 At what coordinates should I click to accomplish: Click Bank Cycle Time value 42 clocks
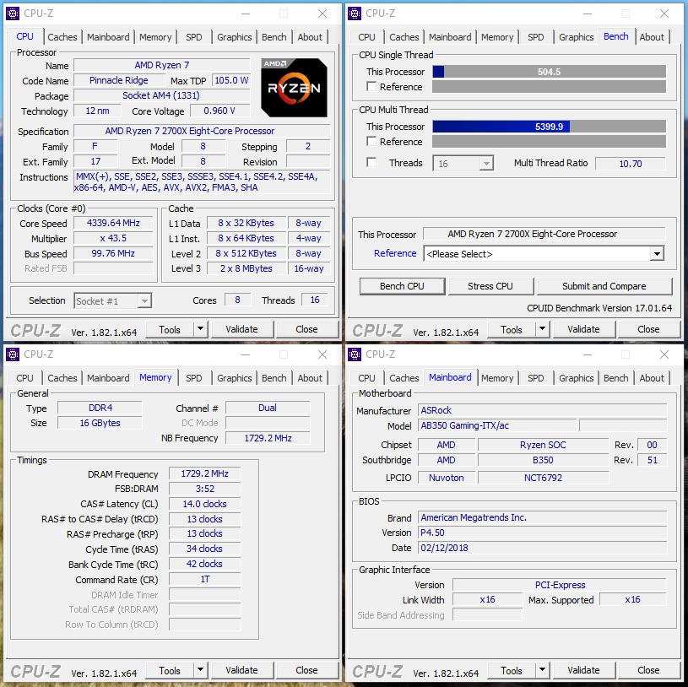click(204, 564)
